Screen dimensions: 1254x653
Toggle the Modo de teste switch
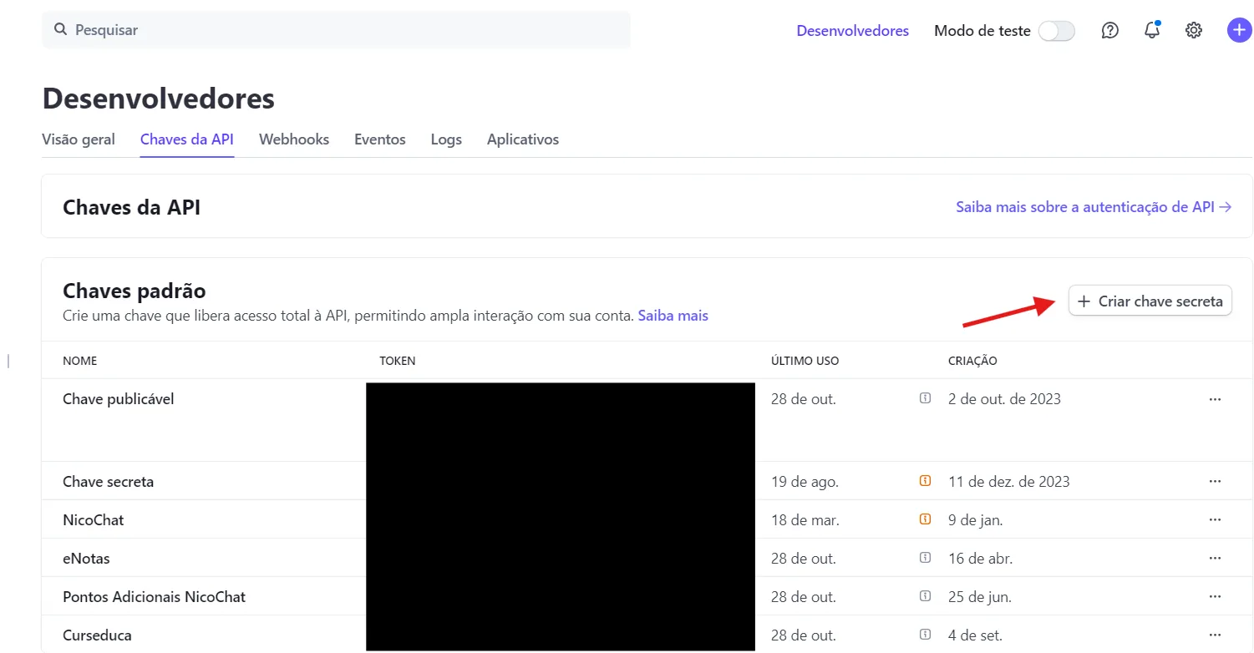click(x=1056, y=31)
